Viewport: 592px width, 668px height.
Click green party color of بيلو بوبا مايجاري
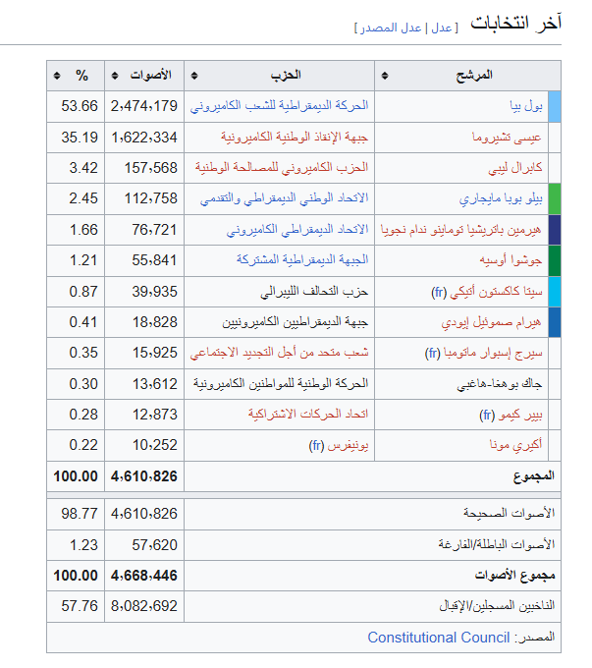tap(555, 199)
